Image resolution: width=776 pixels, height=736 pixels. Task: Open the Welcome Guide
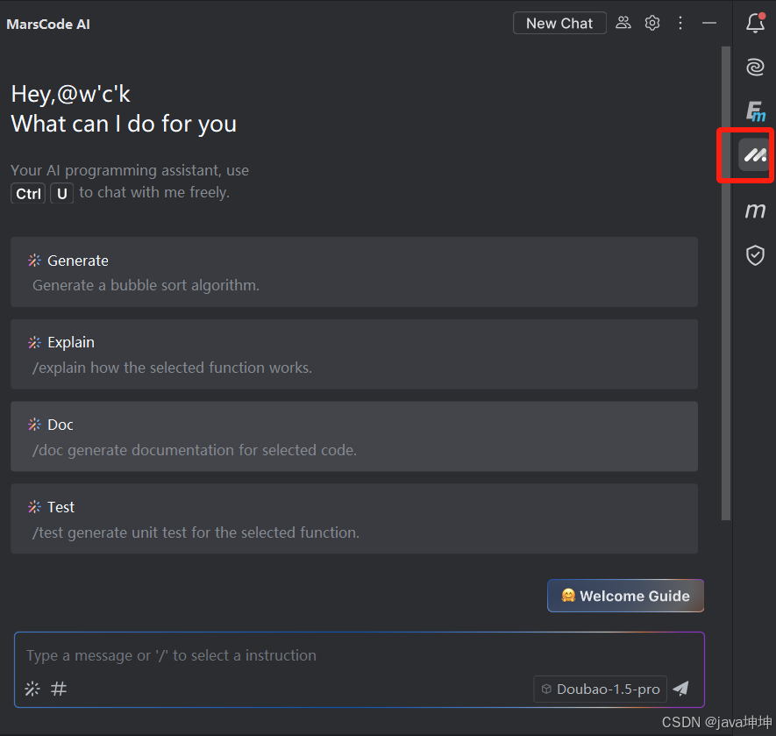click(625, 596)
